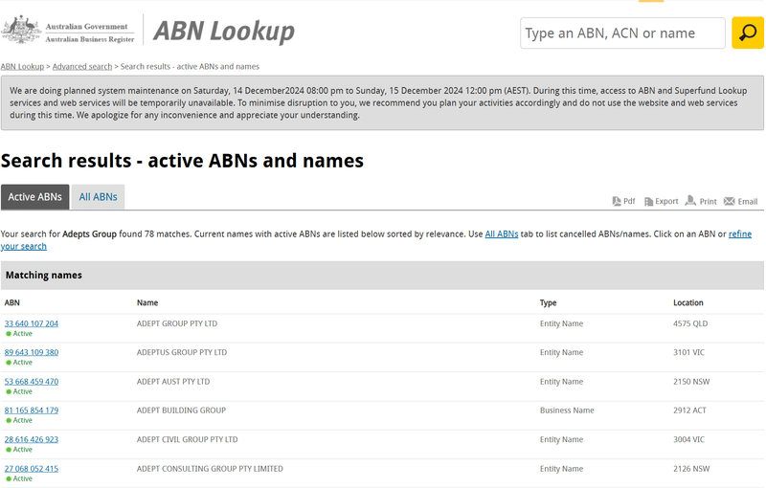Click the Email envelope icon
Screen dimensions: 766x488
(x=729, y=201)
